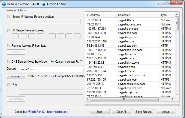Image resolution: width=185 pixels, height=118 pixels.
Task: Click the HTTP type for paypal-asia.com
Action: tap(164, 46)
